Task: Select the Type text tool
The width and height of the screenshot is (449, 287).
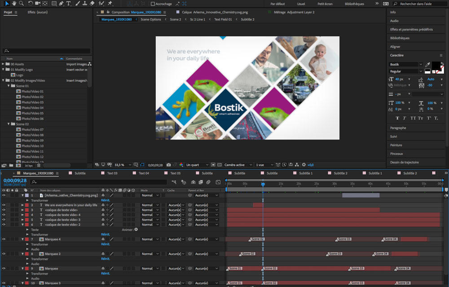Action: point(68,4)
